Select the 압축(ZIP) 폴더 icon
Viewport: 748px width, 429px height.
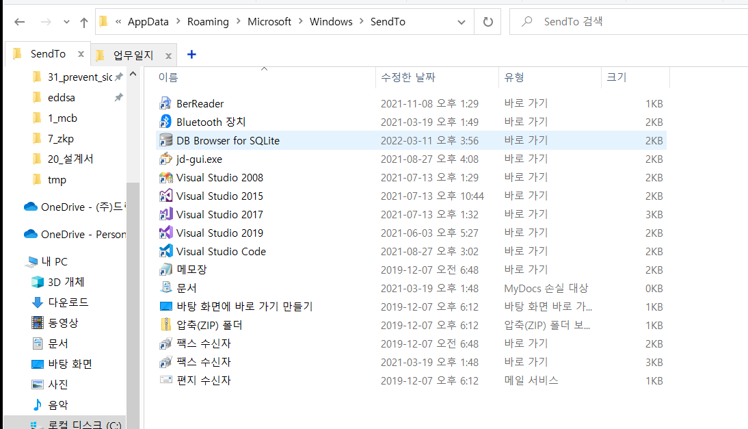pyautogui.click(x=165, y=325)
